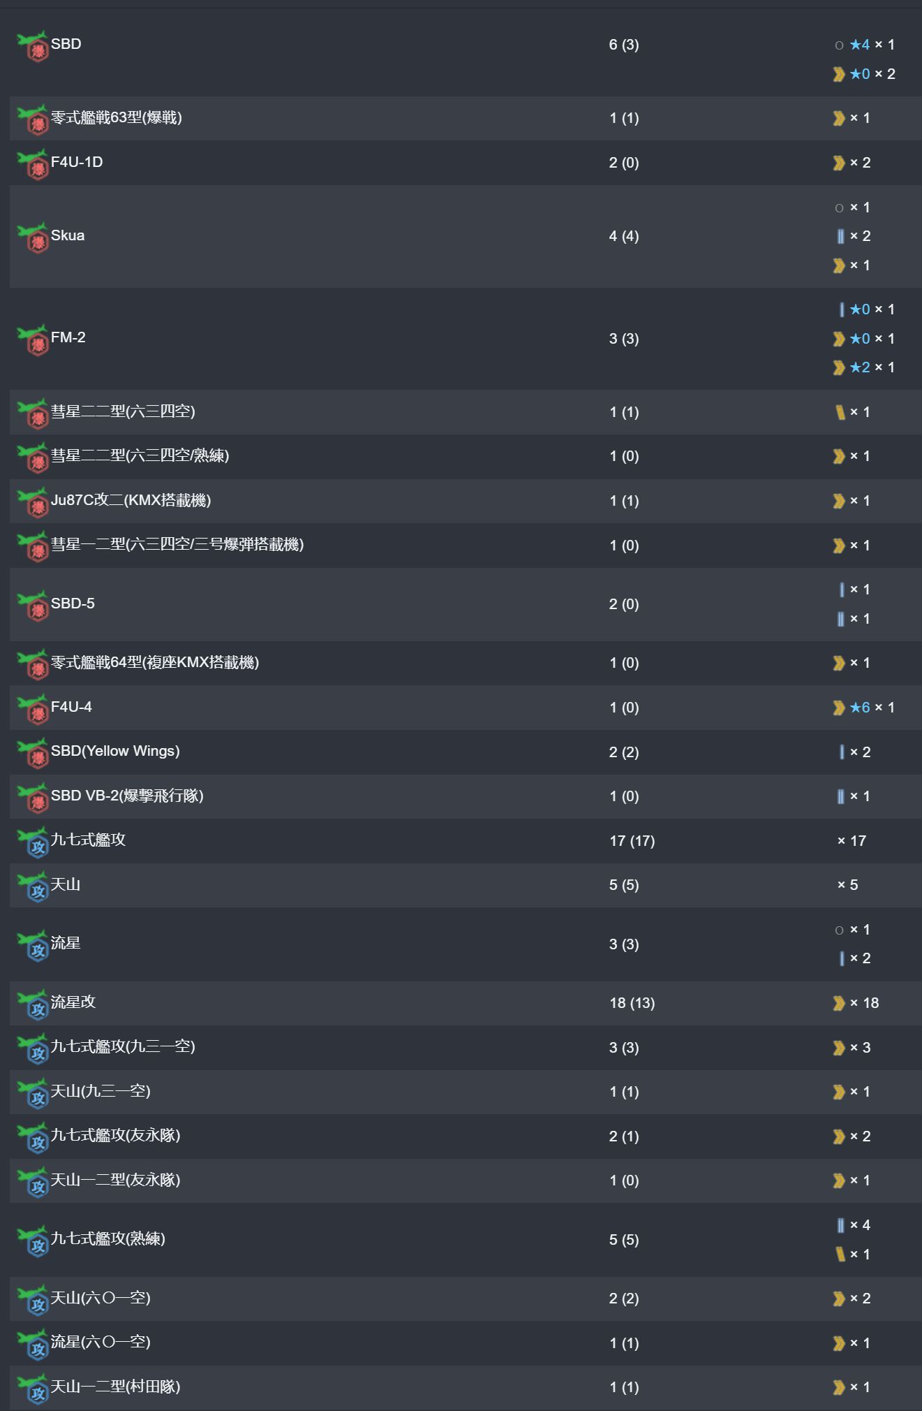This screenshot has width=922, height=1411.
Task: Click the ★4 × 1 entry for SBD
Action: click(x=865, y=45)
